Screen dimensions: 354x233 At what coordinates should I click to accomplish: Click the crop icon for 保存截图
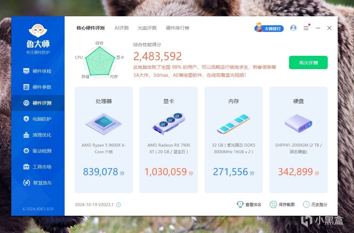[273, 204]
